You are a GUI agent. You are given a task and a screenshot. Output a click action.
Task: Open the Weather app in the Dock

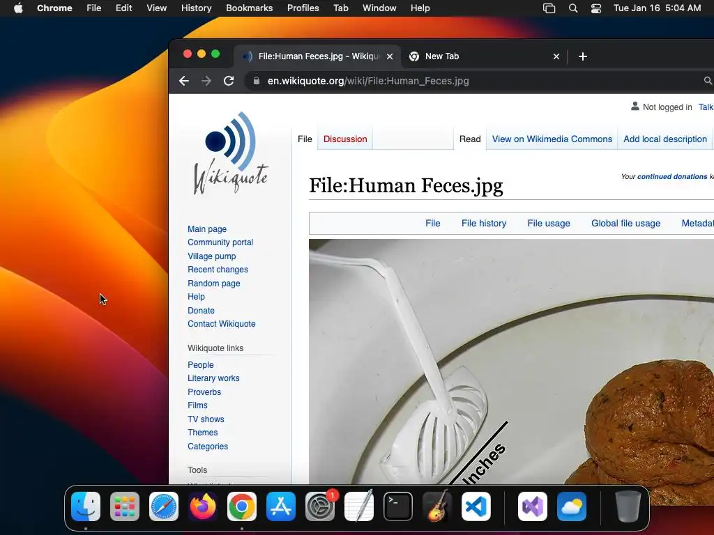click(x=572, y=506)
